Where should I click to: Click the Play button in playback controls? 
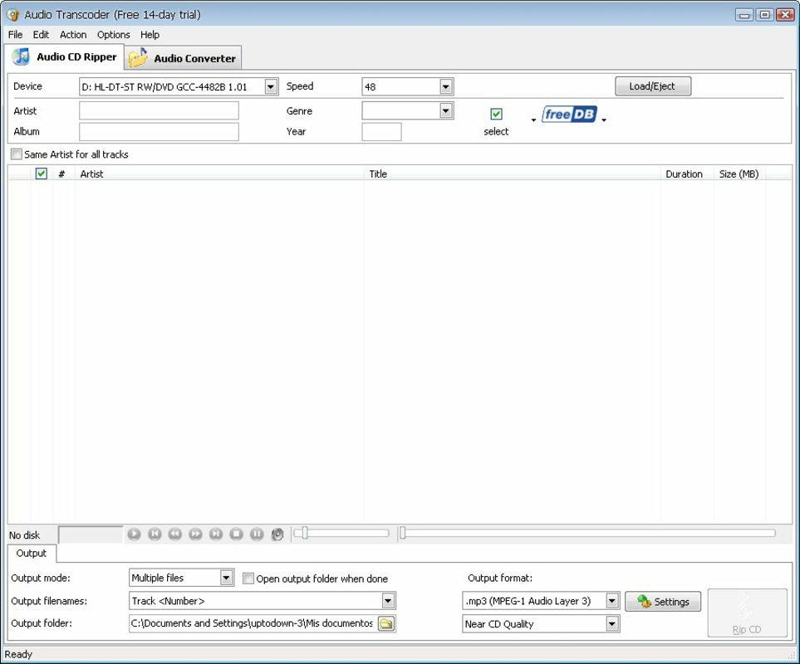(135, 534)
